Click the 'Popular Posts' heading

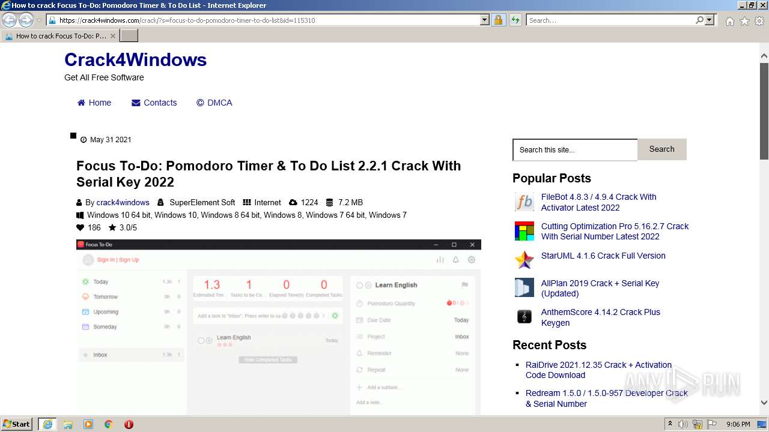click(552, 178)
